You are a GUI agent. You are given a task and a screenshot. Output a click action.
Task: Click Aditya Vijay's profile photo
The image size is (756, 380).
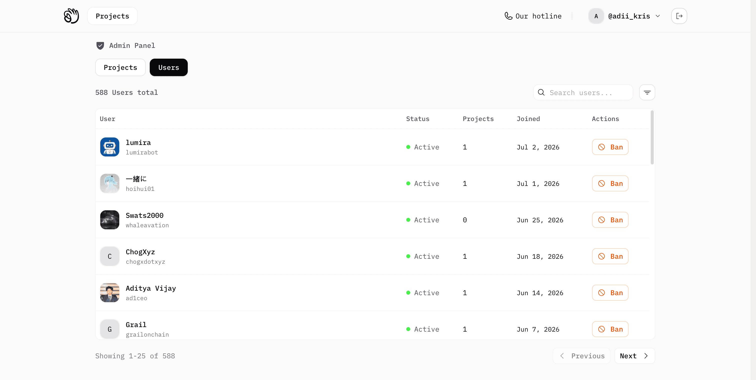tap(110, 293)
